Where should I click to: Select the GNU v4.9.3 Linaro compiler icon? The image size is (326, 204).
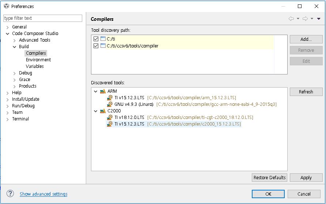pyautogui.click(x=110, y=104)
